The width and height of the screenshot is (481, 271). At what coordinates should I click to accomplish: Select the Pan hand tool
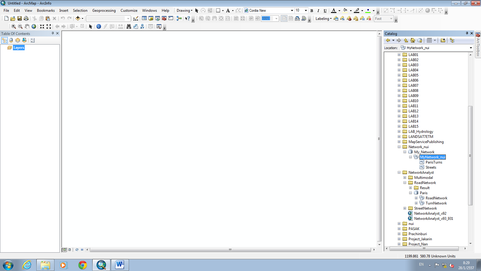tap(27, 26)
